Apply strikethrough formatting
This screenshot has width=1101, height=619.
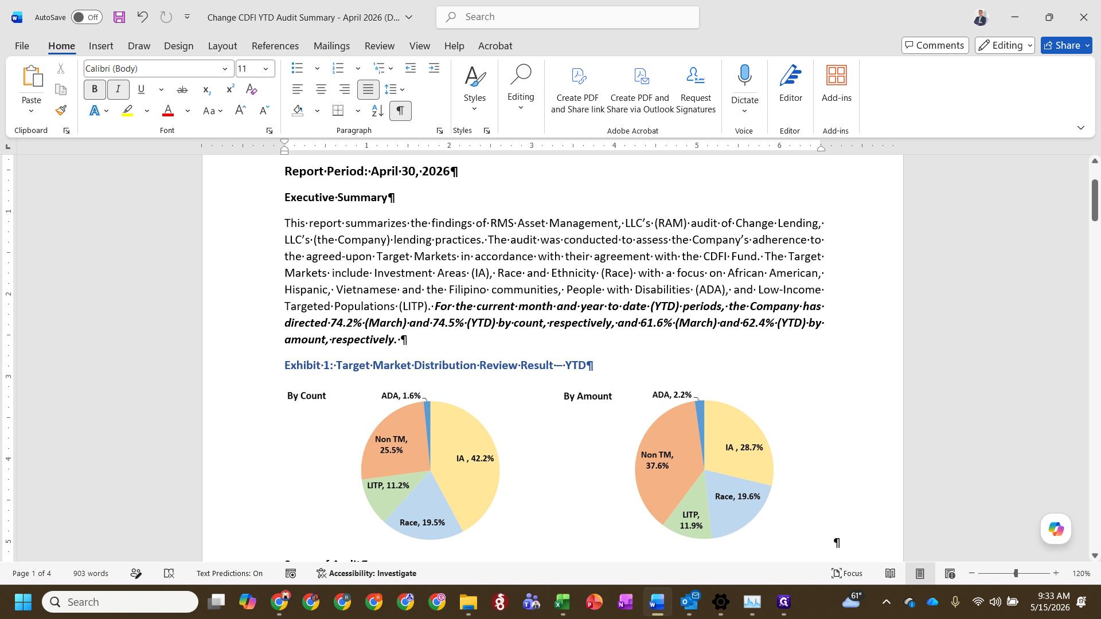pyautogui.click(x=182, y=89)
